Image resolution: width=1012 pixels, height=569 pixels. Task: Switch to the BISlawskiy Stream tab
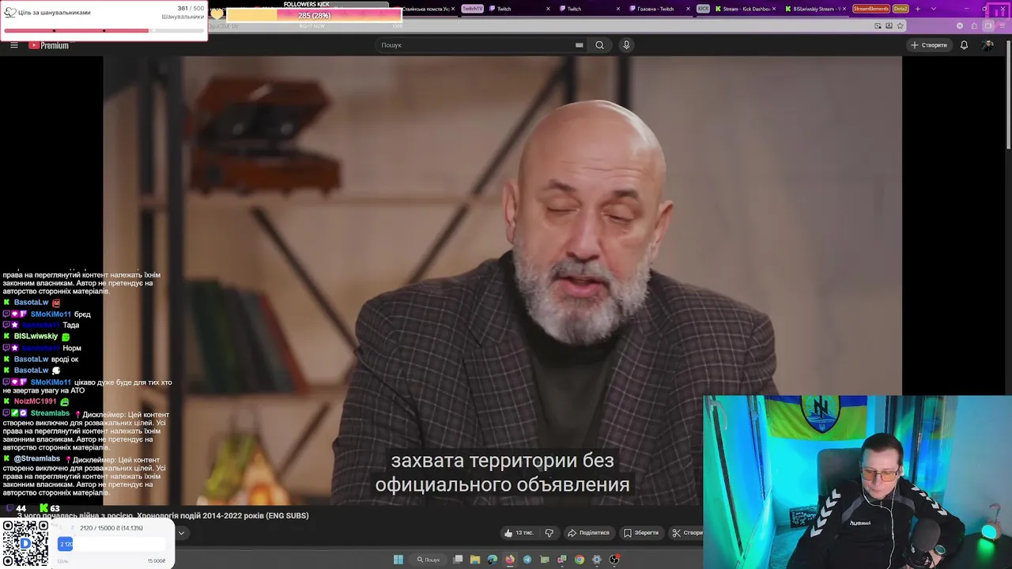click(814, 9)
